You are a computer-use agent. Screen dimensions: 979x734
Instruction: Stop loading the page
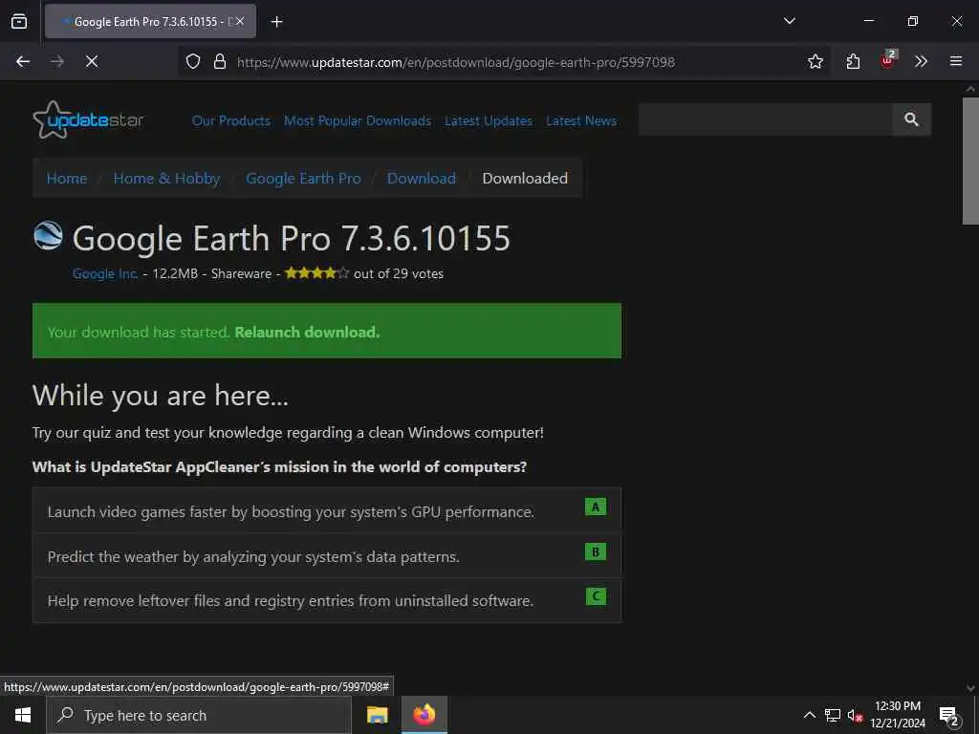pos(91,61)
